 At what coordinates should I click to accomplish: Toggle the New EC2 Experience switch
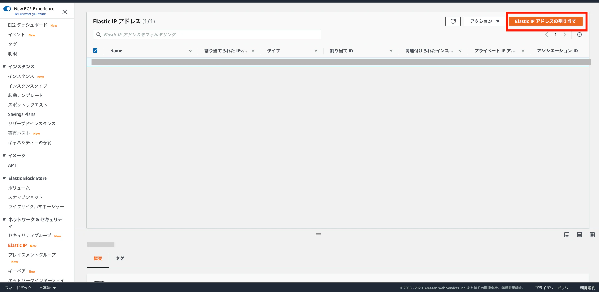tap(7, 9)
